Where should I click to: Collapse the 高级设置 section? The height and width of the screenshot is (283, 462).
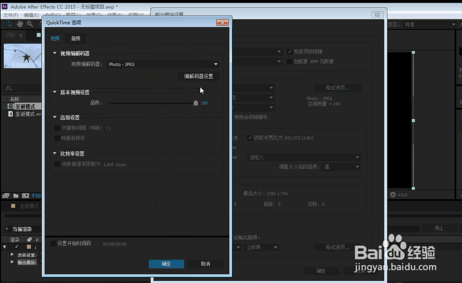55,117
